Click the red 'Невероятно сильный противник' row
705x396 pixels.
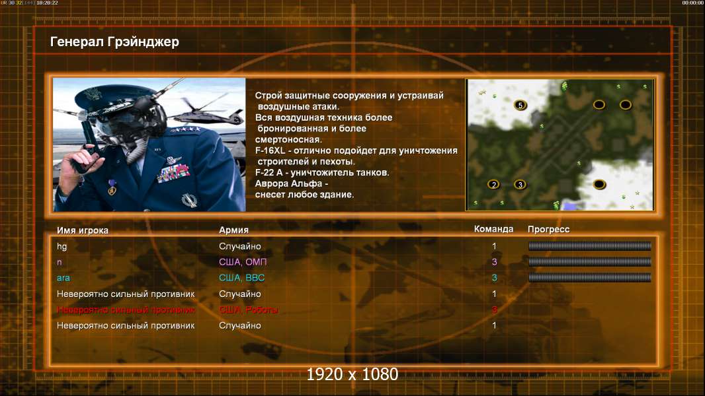[x=126, y=310]
